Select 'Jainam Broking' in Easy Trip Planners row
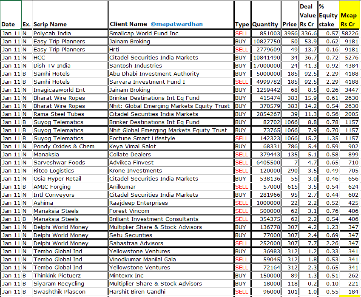361x297 pixels. pyautogui.click(x=171, y=41)
